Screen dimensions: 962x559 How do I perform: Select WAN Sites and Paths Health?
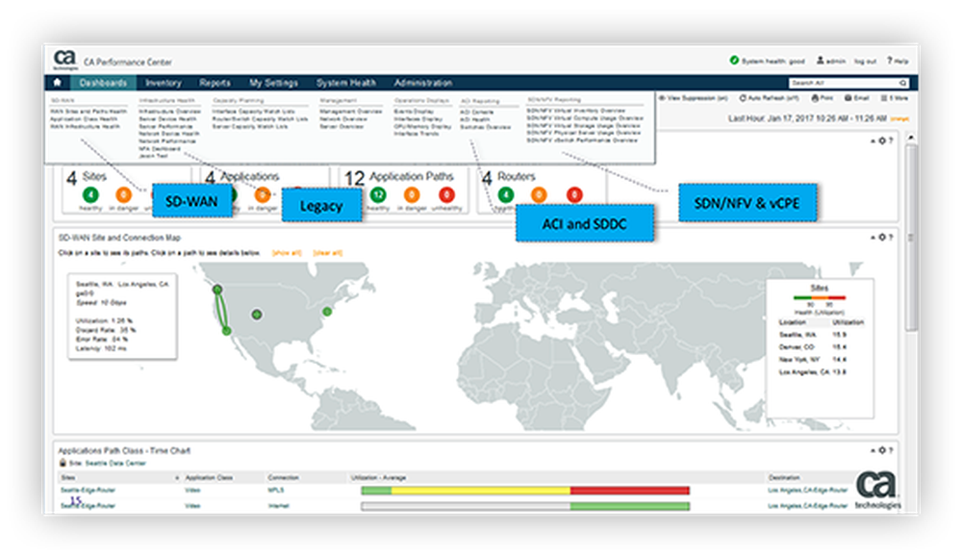point(89,112)
